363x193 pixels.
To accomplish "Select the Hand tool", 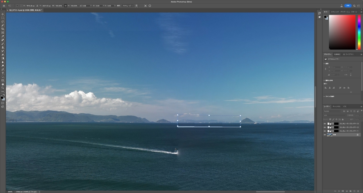I will pos(3,84).
